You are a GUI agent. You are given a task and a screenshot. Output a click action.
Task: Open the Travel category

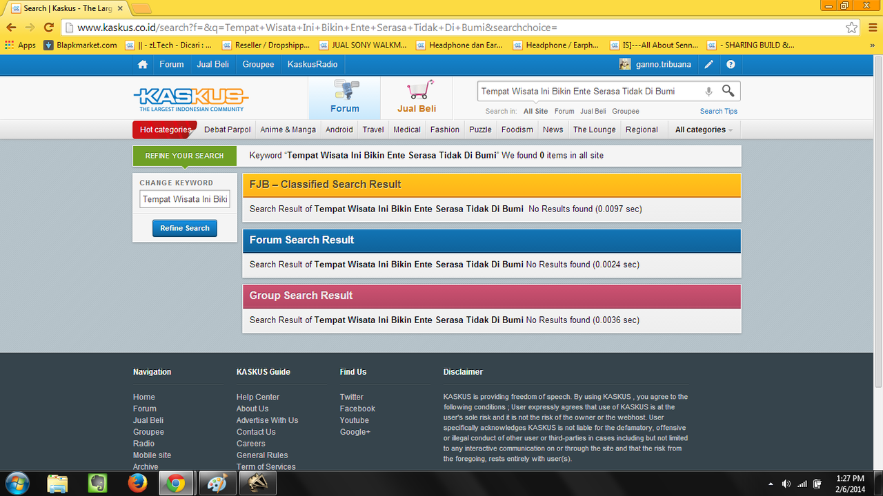373,130
